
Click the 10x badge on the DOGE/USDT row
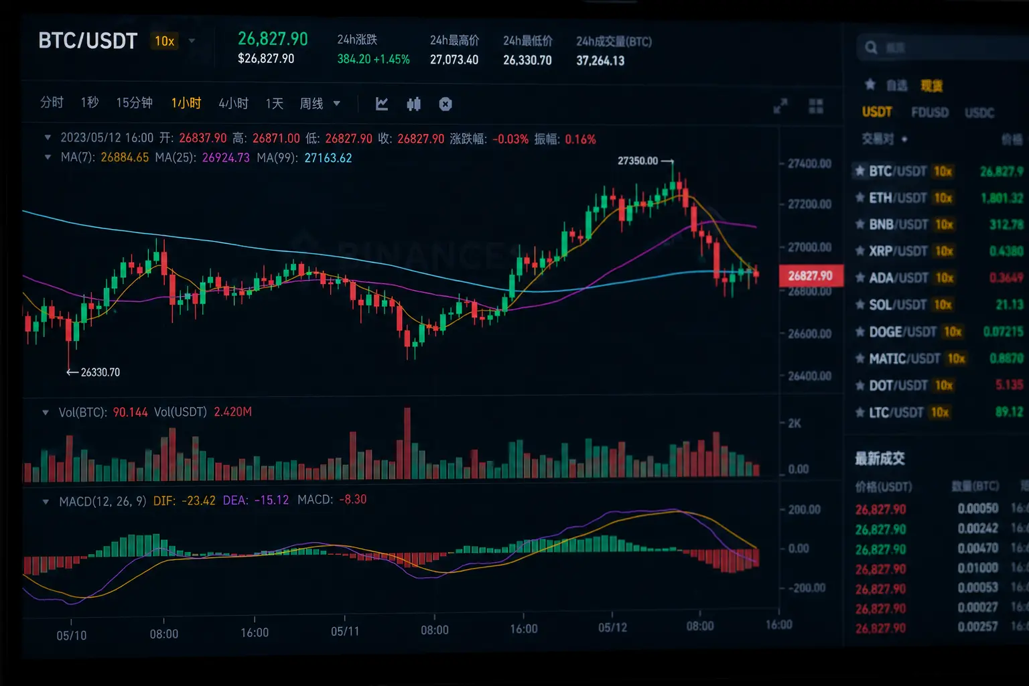coord(953,332)
